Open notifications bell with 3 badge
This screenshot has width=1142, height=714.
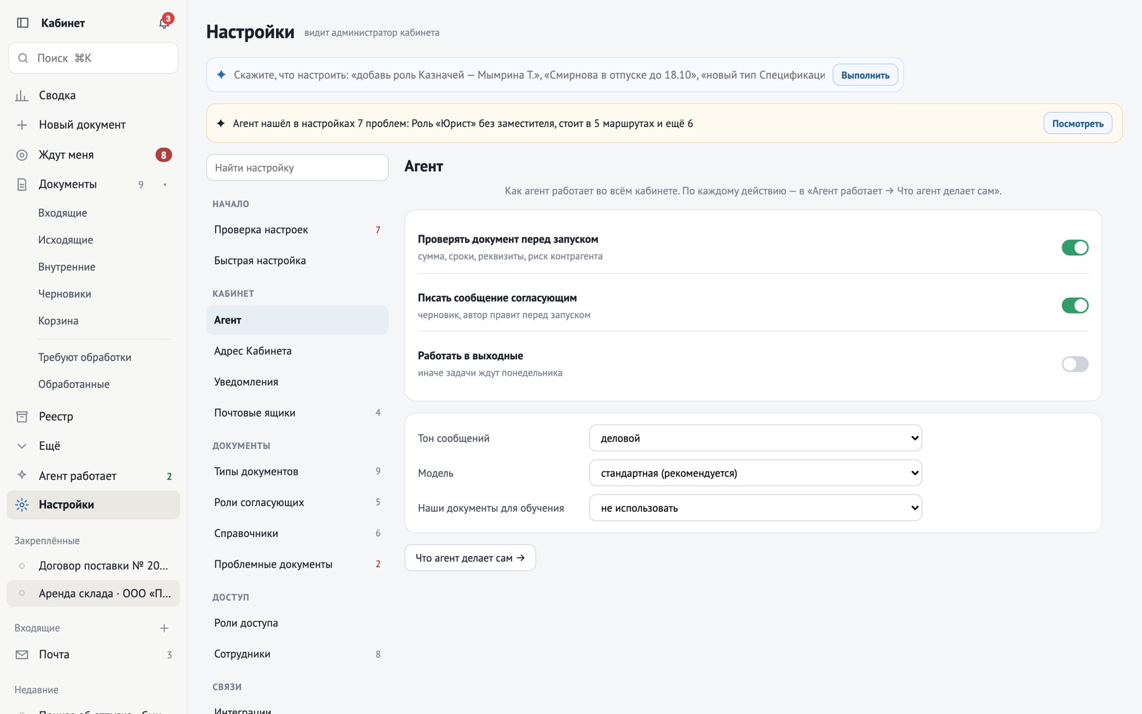point(164,23)
